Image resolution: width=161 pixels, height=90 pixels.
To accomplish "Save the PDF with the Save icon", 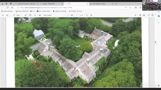I will point(144,15).
